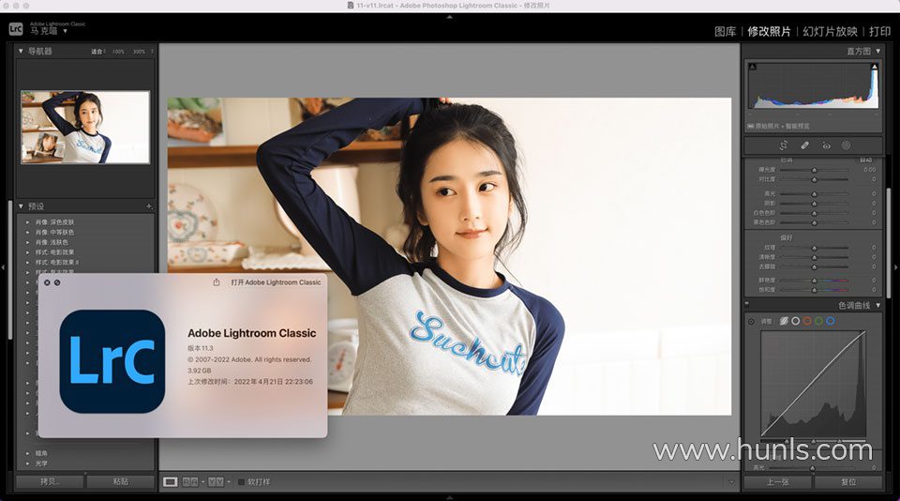Collapse the 直方图 histogram panel
900x501 pixels.
click(x=877, y=52)
